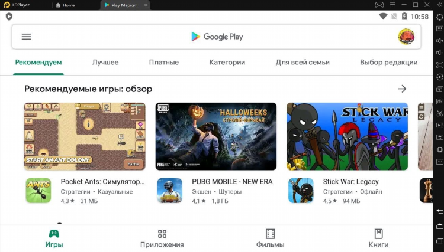Open the Pocket Ants: Симулятор title

pos(102,182)
